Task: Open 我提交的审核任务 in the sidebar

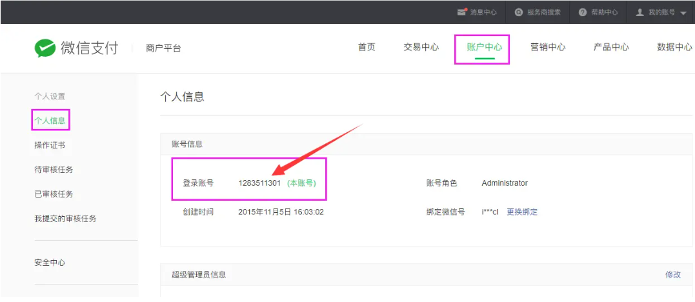Action: click(x=66, y=218)
